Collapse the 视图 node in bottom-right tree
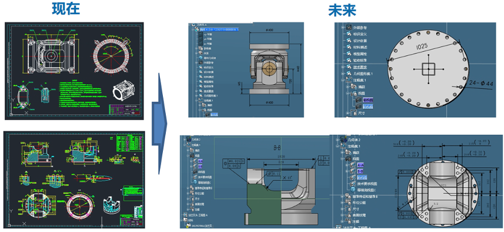This screenshot has width=504, height=232. click(342, 159)
